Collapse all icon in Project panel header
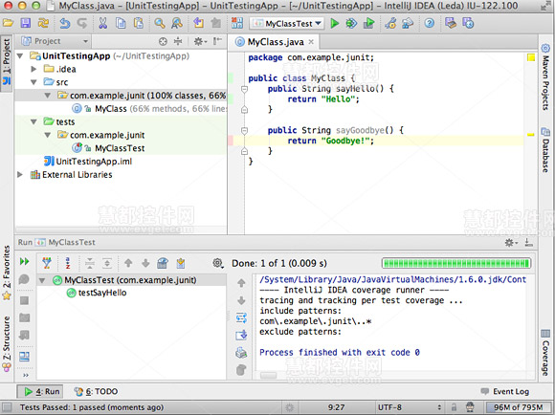The image size is (555, 415). click(178, 41)
